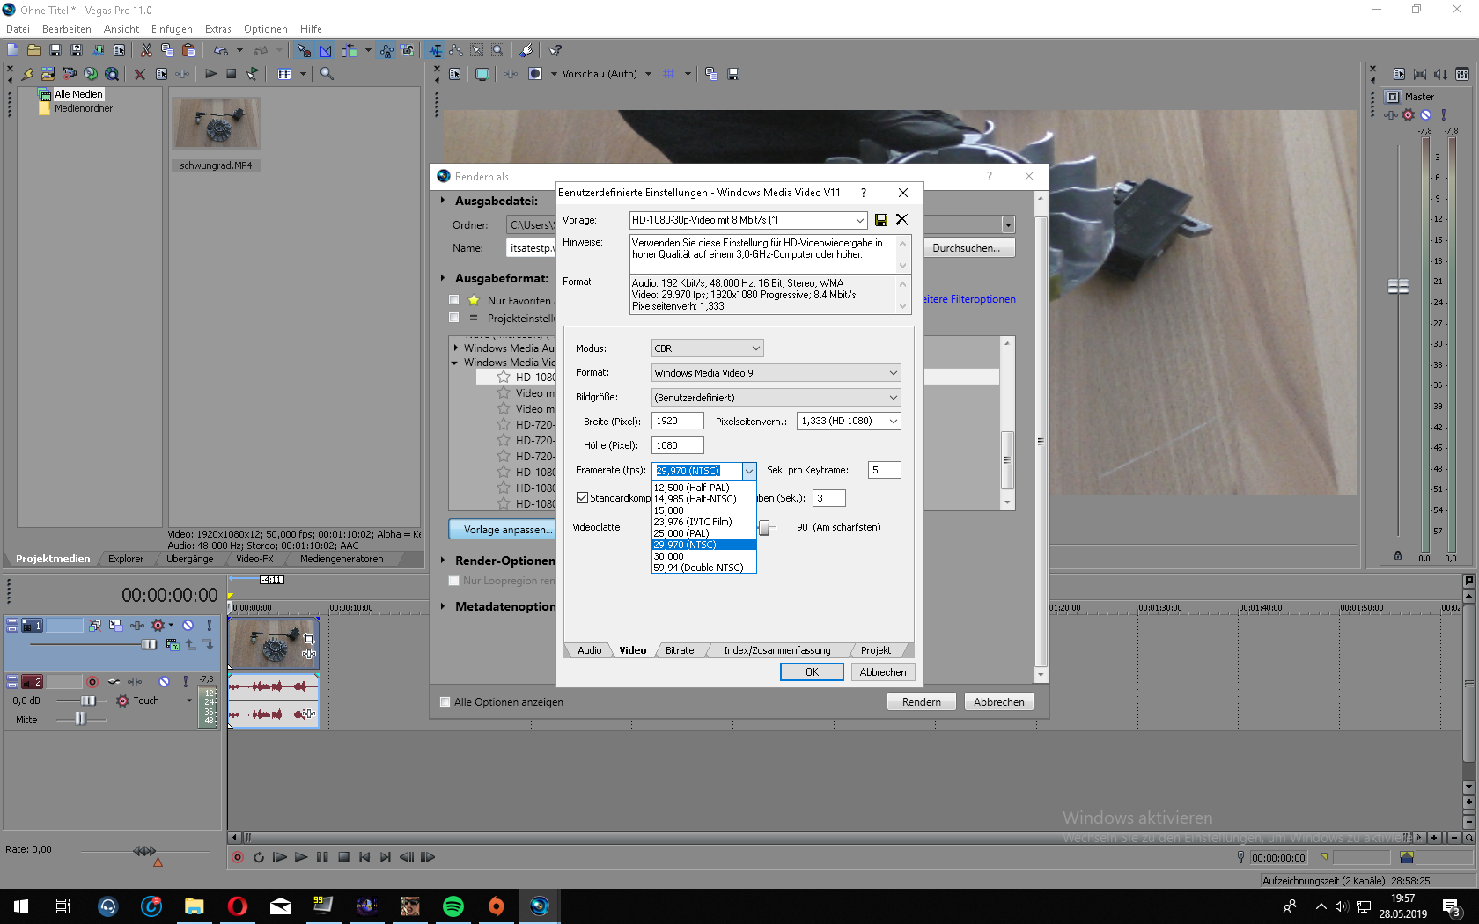This screenshot has height=924, width=1479.
Task: Click the cut scissors icon
Action: (x=146, y=50)
